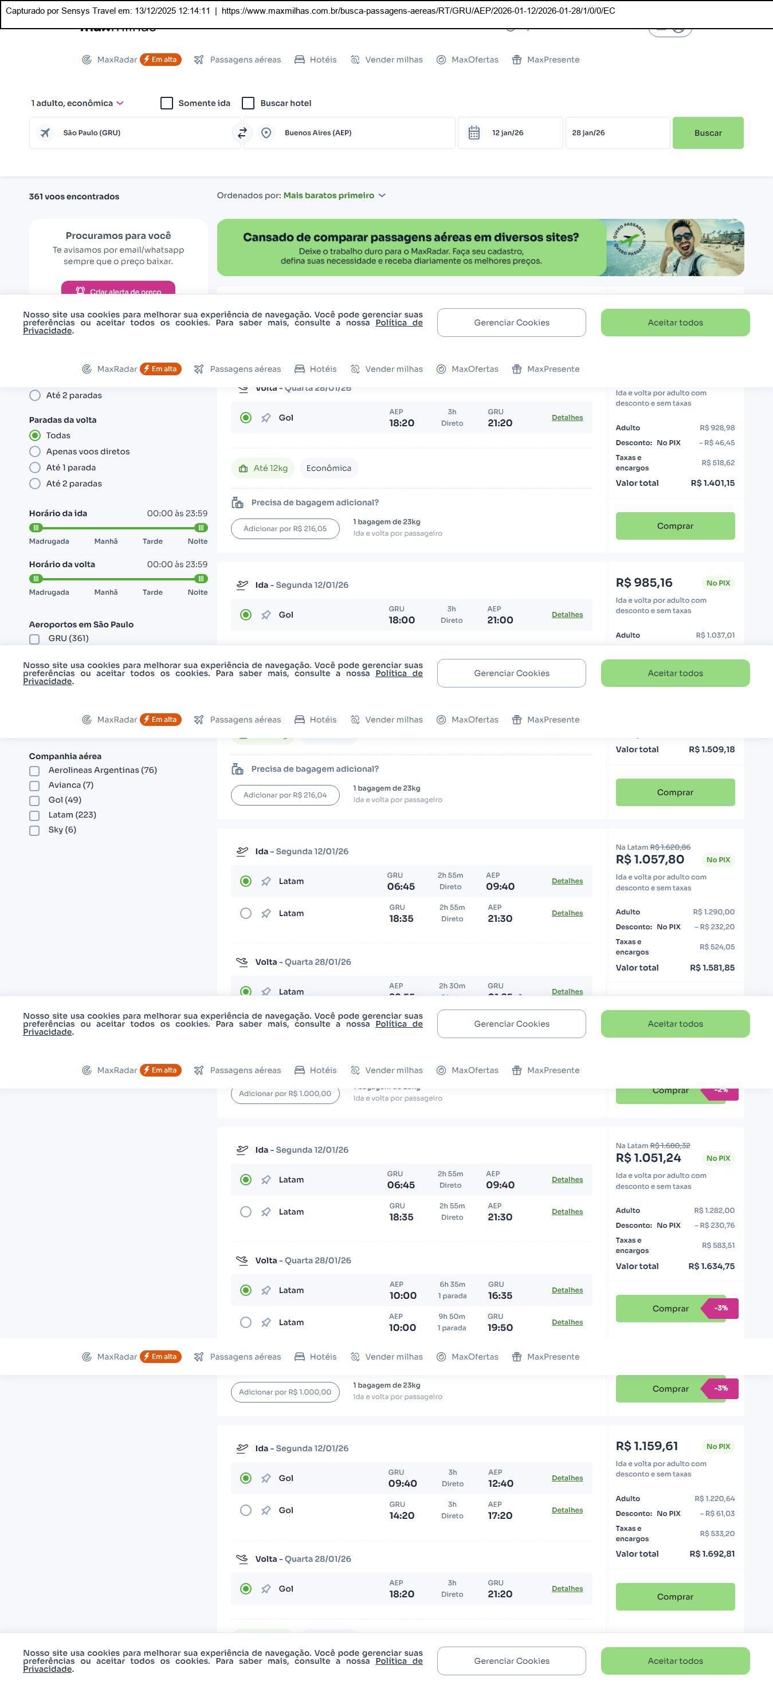Screen dimensions: 773x1689
Task: Click the left handle of 'Horário da ida' slider
Action: pyautogui.click(x=36, y=528)
